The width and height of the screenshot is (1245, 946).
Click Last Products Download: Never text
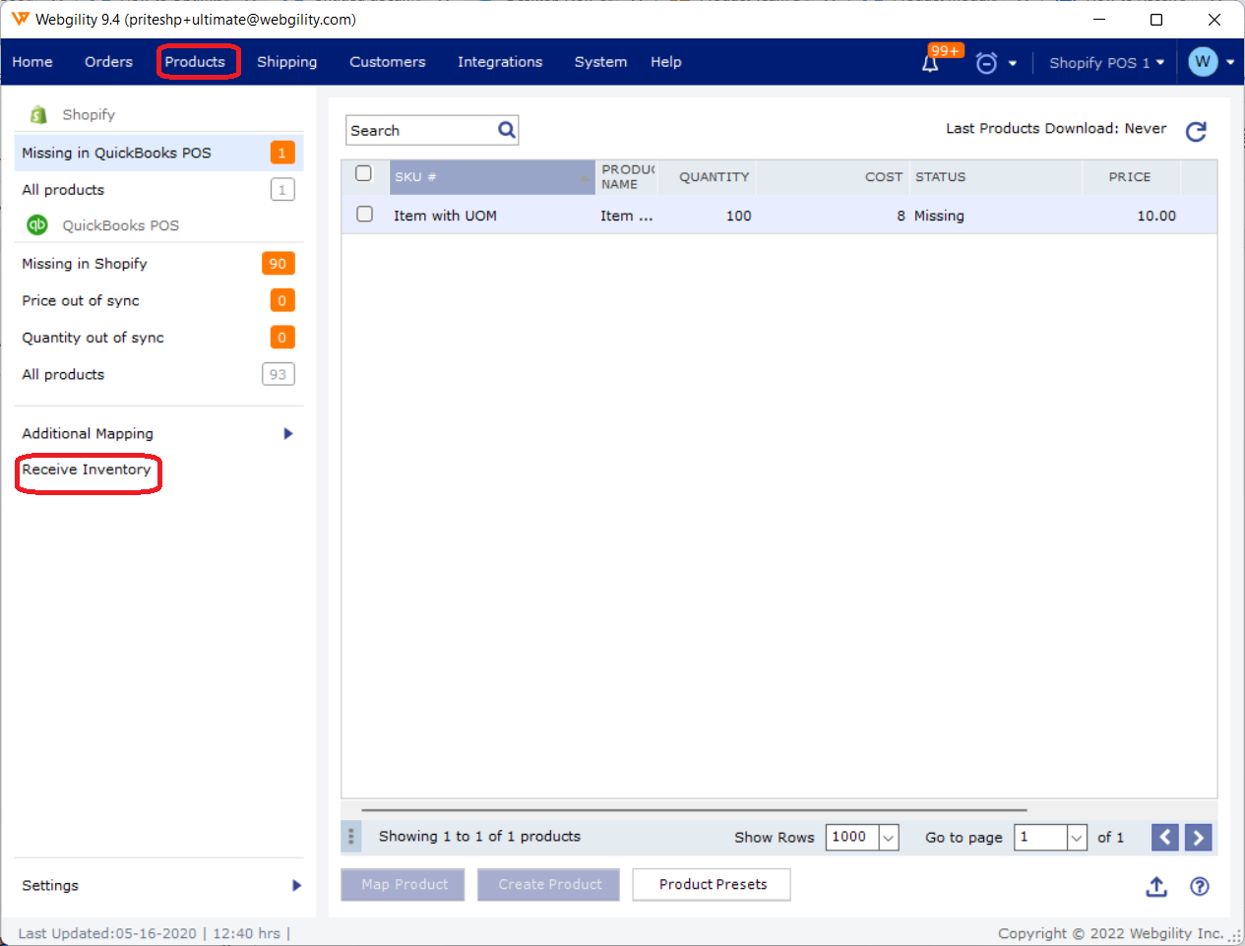pos(1056,129)
